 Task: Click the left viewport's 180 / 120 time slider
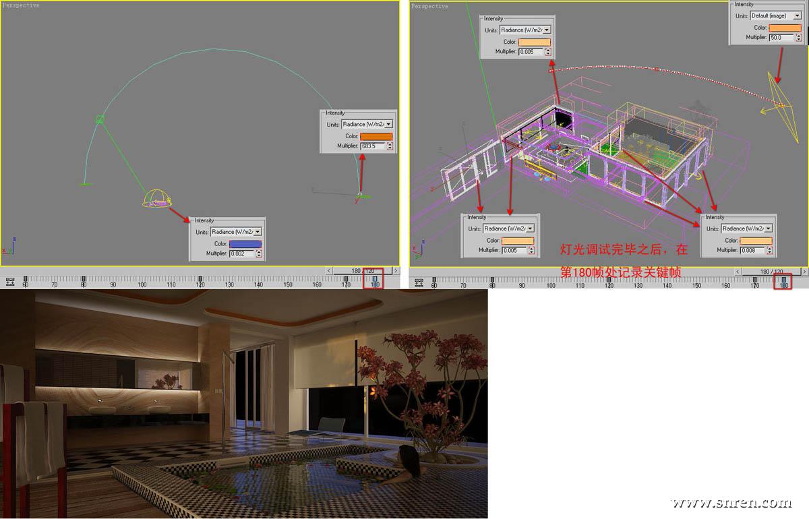click(x=362, y=270)
